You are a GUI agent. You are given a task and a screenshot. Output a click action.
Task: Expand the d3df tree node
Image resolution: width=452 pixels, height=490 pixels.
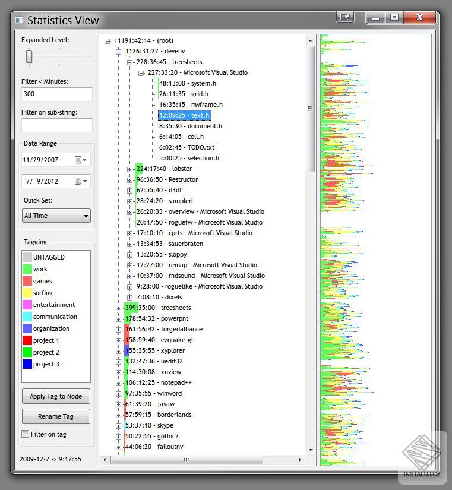coord(129,191)
